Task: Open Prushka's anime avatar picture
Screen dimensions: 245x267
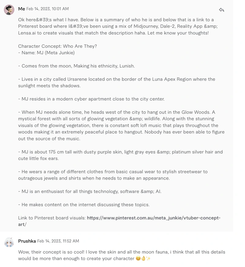Action: [x=9, y=242]
